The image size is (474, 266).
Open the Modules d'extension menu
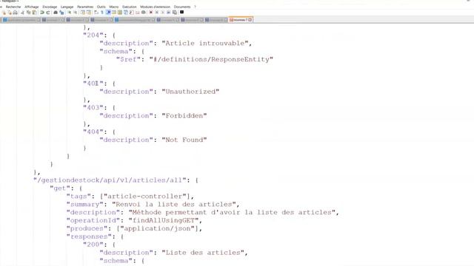tap(155, 7)
